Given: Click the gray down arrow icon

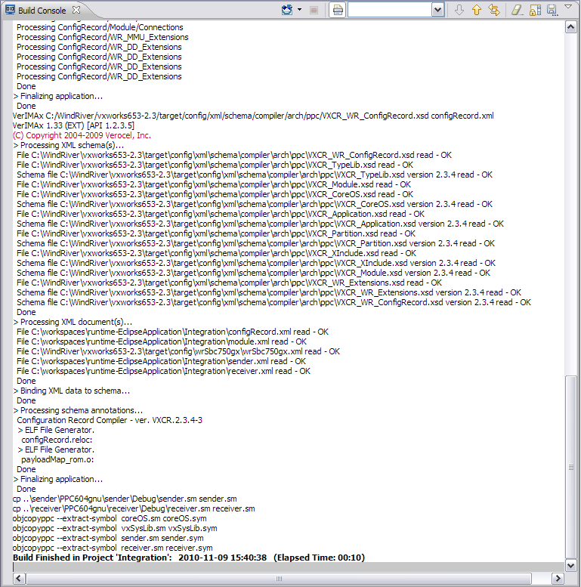Looking at the screenshot, I should tap(459, 10).
